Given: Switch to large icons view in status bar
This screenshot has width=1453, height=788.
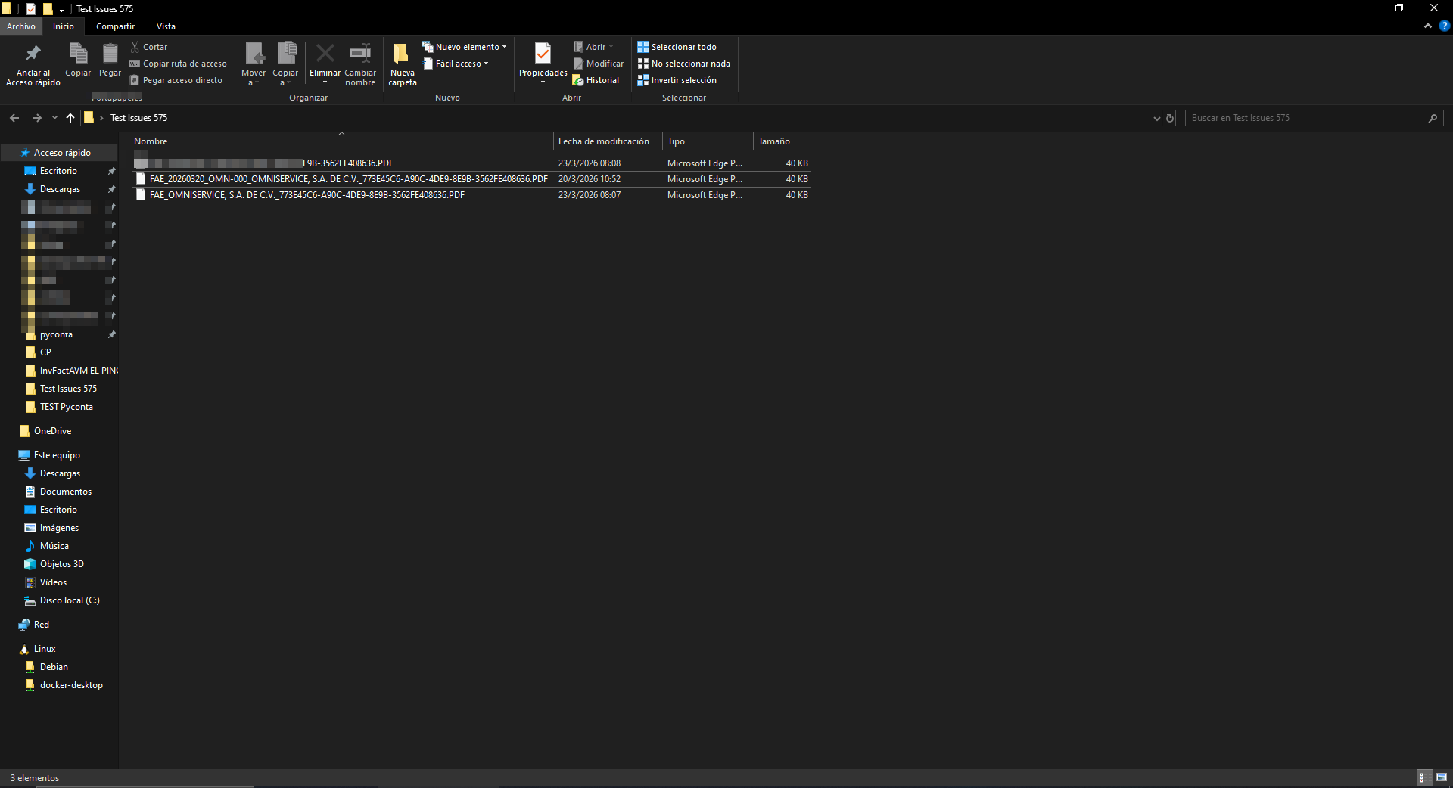Looking at the screenshot, I should pos(1442,777).
